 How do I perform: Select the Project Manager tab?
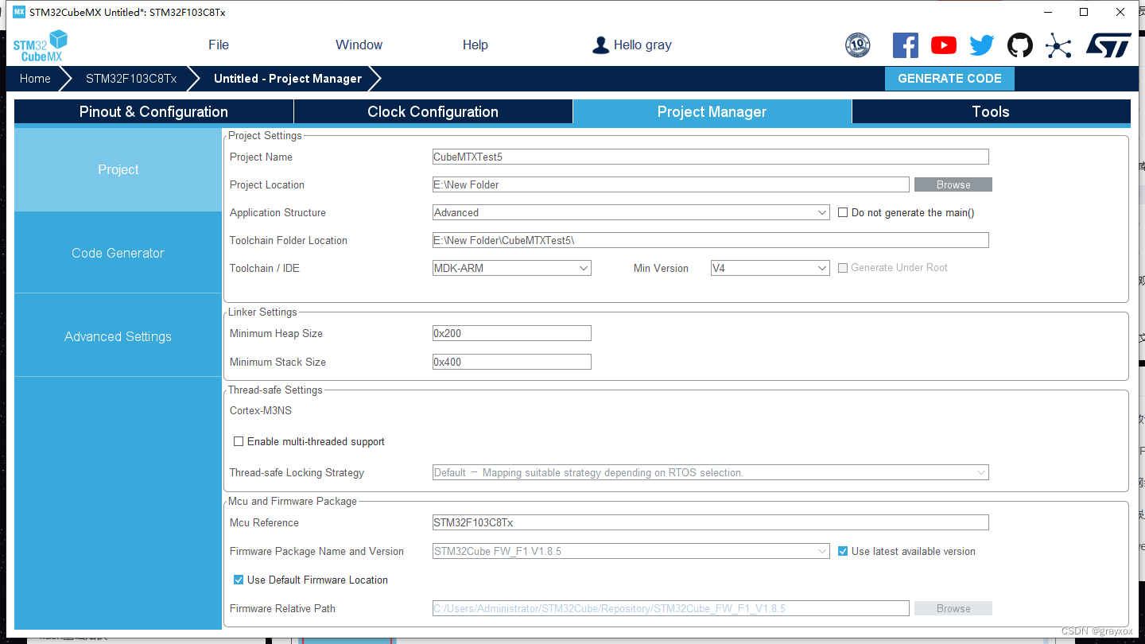(x=712, y=111)
